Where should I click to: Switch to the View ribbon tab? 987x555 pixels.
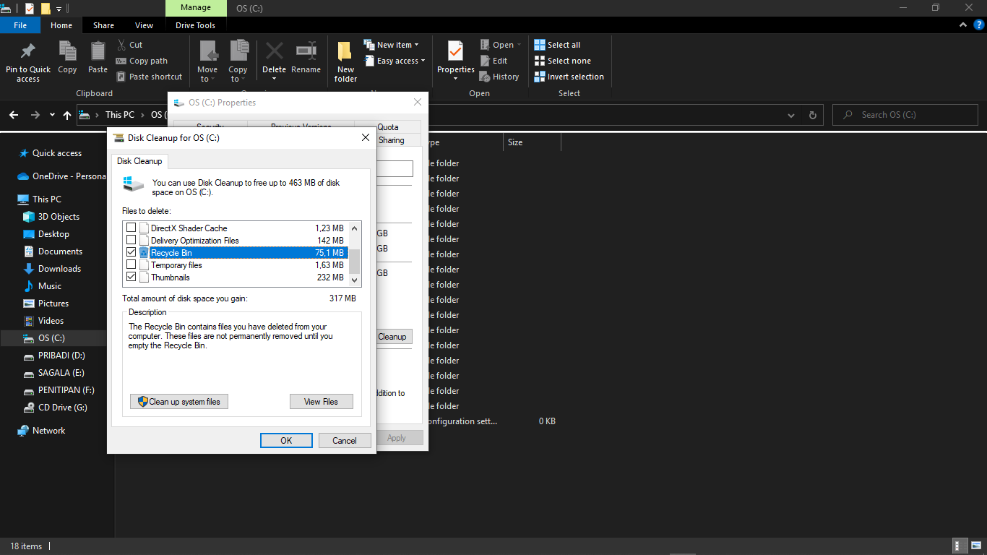[x=145, y=25]
